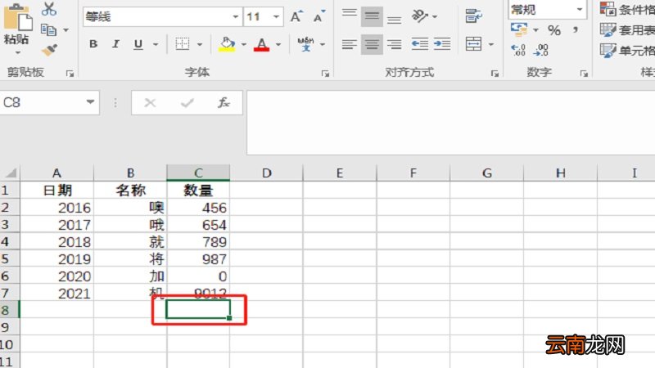Click cell with 日期 header
This screenshot has width=655, height=368.
click(x=56, y=191)
